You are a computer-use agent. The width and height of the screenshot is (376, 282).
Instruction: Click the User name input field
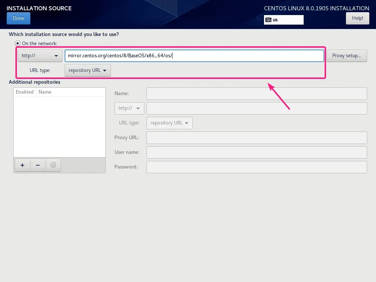coord(257,152)
